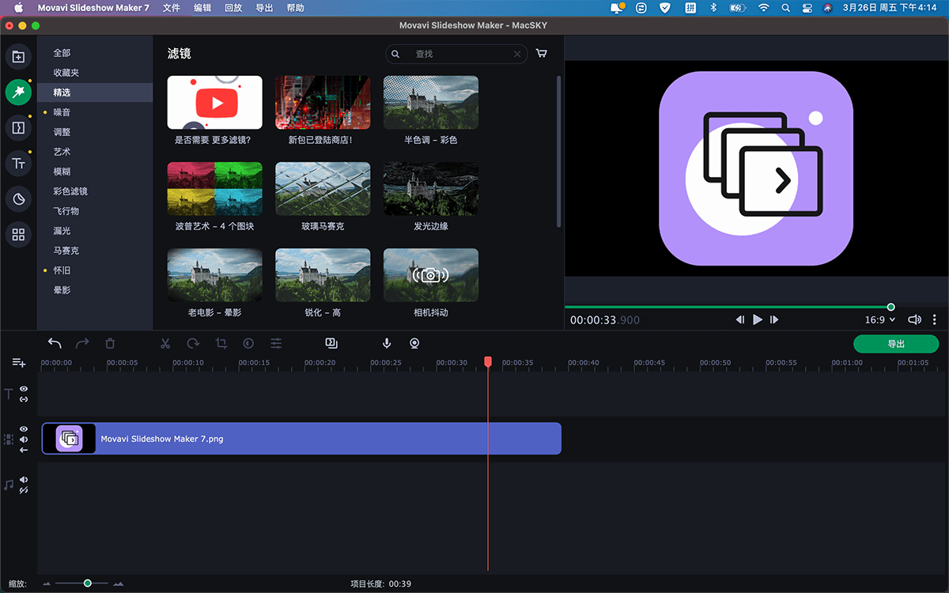Click the red timeline playhead marker
Image resolution: width=949 pixels, height=593 pixels.
[488, 361]
